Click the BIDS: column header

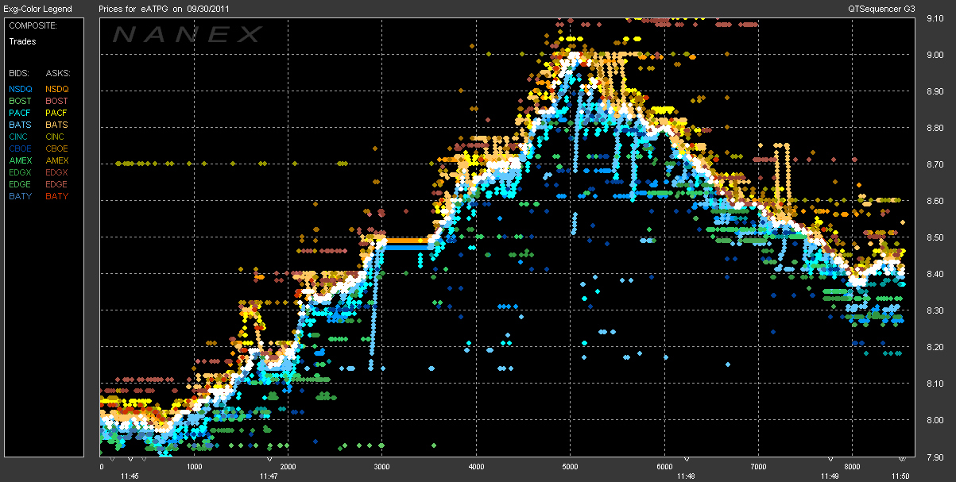coord(19,72)
